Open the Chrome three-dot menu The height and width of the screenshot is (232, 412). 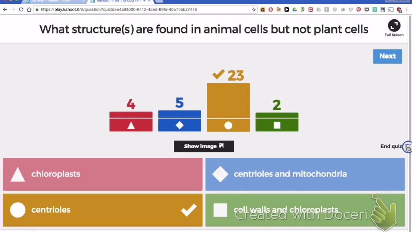click(407, 10)
